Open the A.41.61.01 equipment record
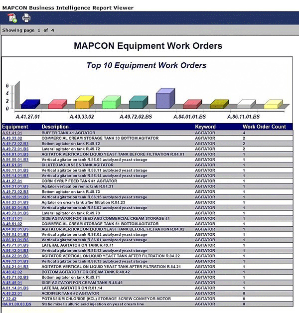 coord(12,165)
